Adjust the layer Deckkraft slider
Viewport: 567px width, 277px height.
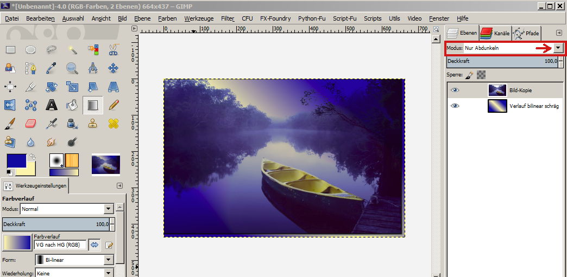502,61
